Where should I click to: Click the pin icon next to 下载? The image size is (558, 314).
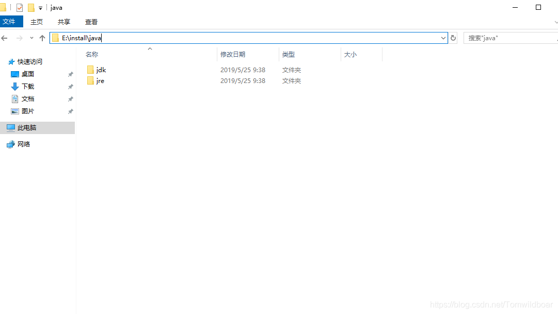click(x=71, y=87)
